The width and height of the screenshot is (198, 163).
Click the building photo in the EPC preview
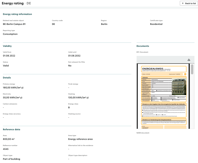coord(179,87)
